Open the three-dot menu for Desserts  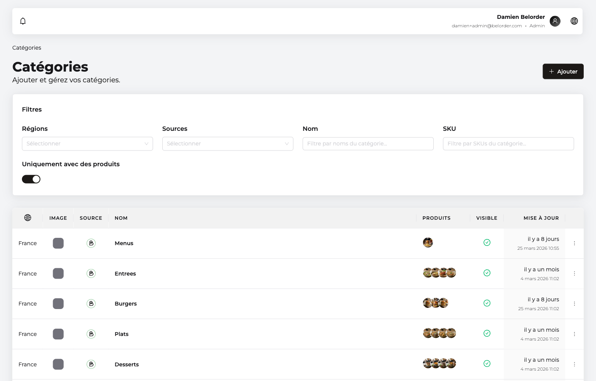pos(574,364)
